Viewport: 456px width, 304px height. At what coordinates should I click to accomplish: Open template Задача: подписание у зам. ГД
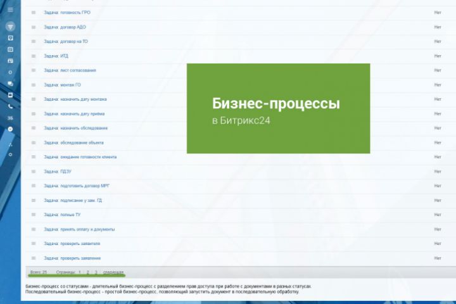point(73,200)
